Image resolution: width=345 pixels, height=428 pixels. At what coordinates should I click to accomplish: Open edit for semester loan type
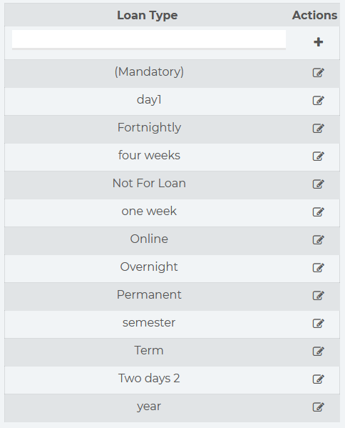pos(318,323)
